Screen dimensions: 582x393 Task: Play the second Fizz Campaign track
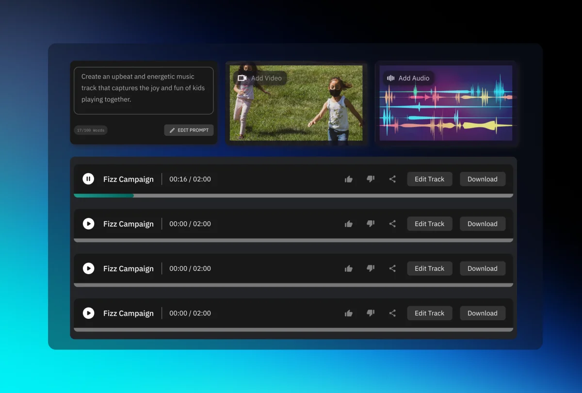pos(88,224)
